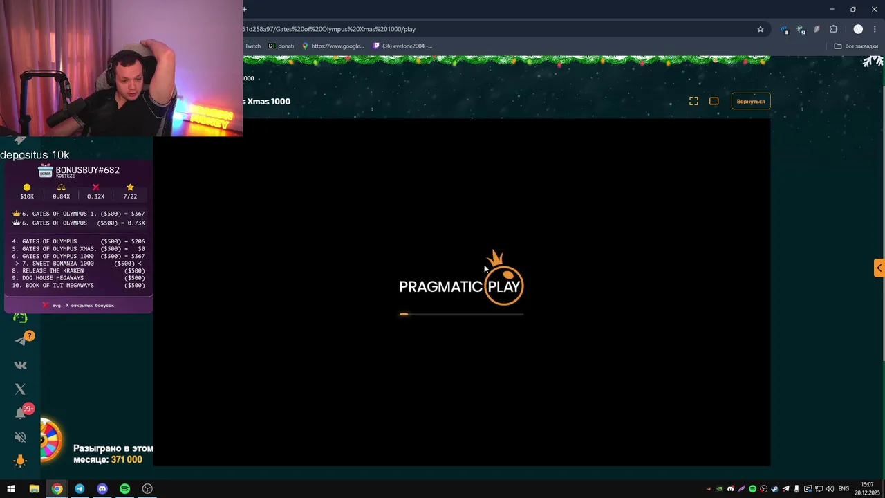Open the Windows Start menu
The image size is (885, 498).
11,489
